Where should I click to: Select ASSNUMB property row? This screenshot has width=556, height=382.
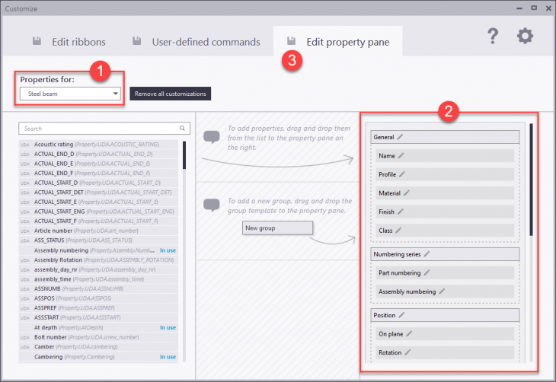[x=98, y=288]
